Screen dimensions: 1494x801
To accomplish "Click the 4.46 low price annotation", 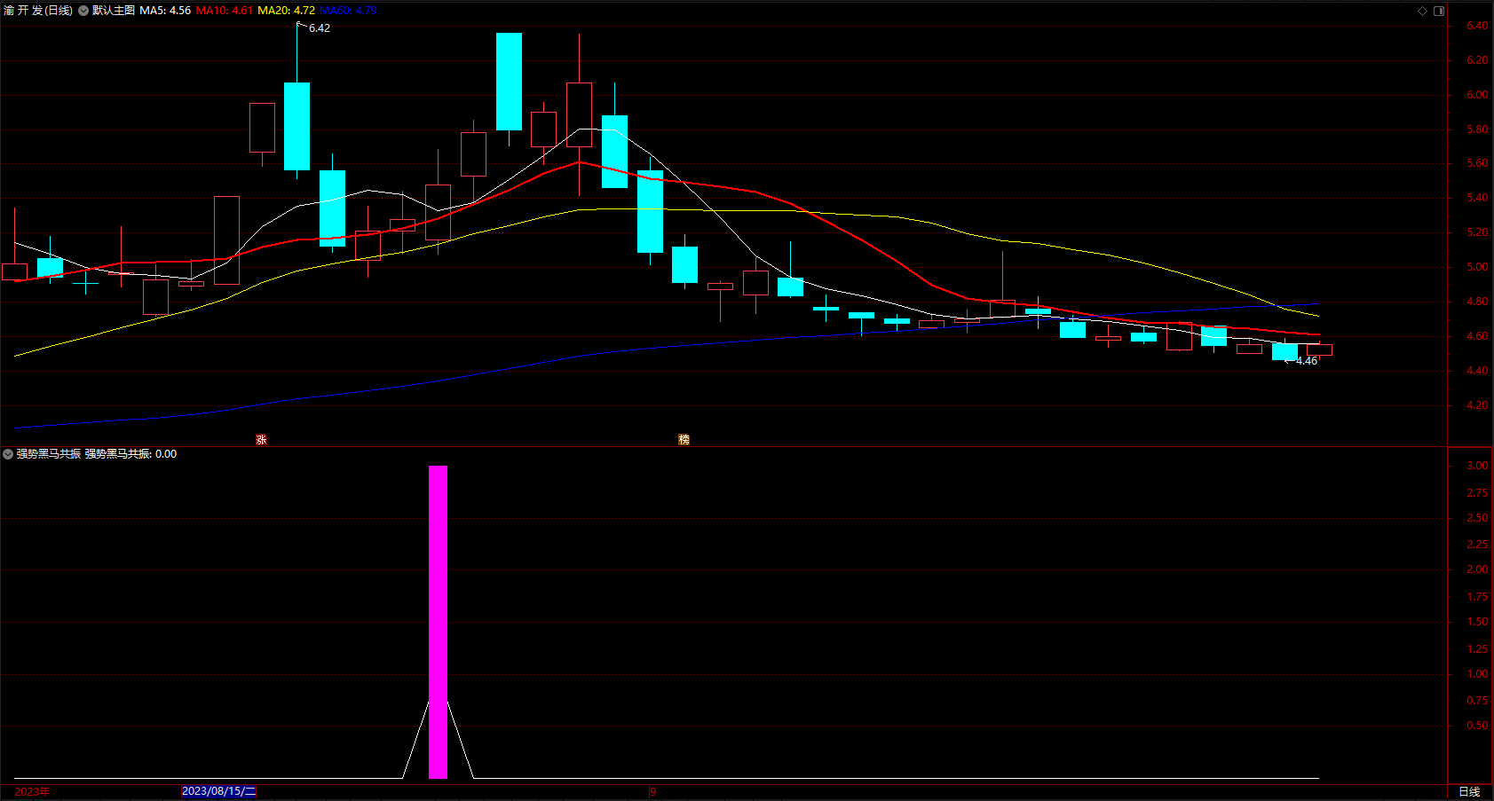I will [x=1307, y=361].
